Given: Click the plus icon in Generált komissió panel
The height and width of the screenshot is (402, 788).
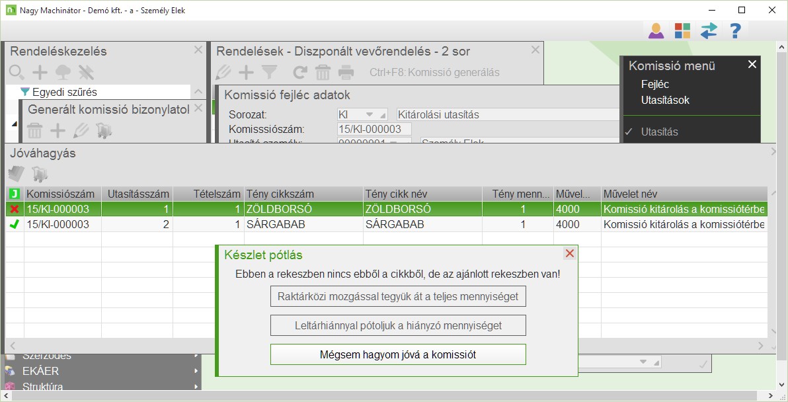Looking at the screenshot, I should 58,131.
